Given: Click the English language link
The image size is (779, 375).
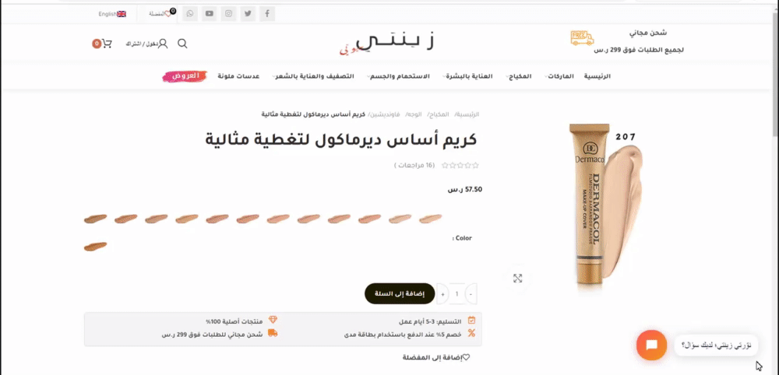Looking at the screenshot, I should point(108,14).
